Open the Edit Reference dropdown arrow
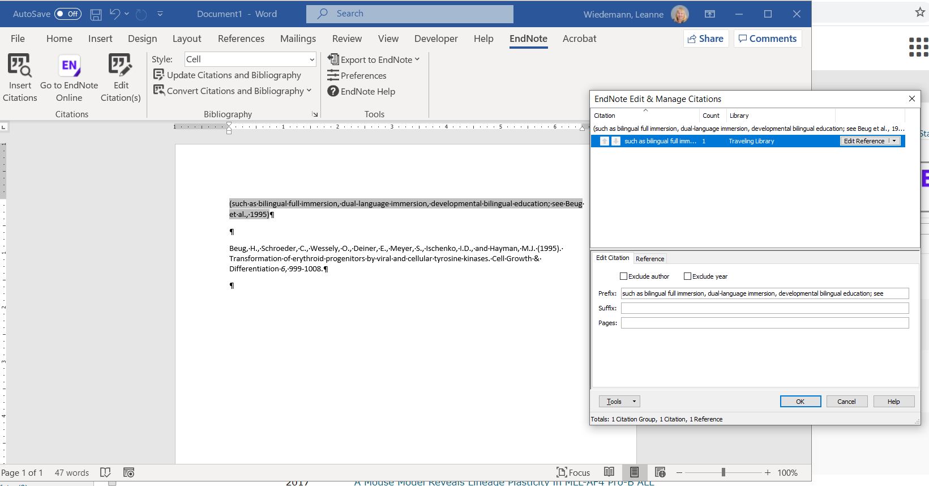 [x=894, y=141]
